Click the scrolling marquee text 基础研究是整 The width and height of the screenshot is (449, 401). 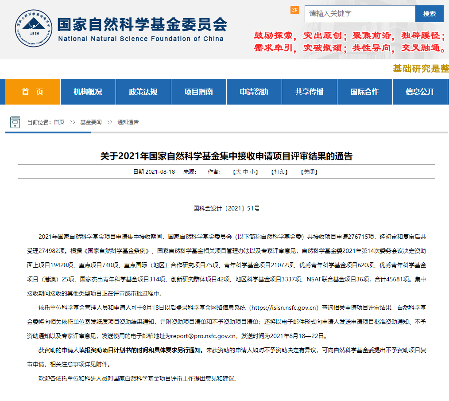click(x=421, y=69)
